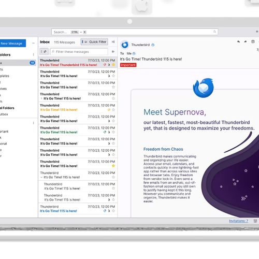Open Folders section kebab menu
Screen dimensions: 259x259
pos(33,55)
